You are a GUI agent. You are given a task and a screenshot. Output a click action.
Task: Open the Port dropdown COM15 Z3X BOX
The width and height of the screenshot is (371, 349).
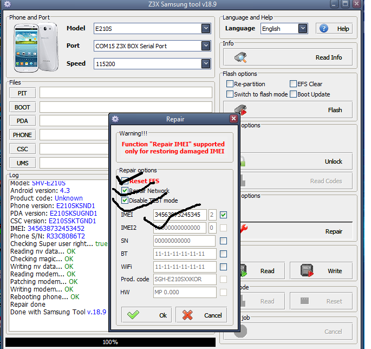[206, 46]
